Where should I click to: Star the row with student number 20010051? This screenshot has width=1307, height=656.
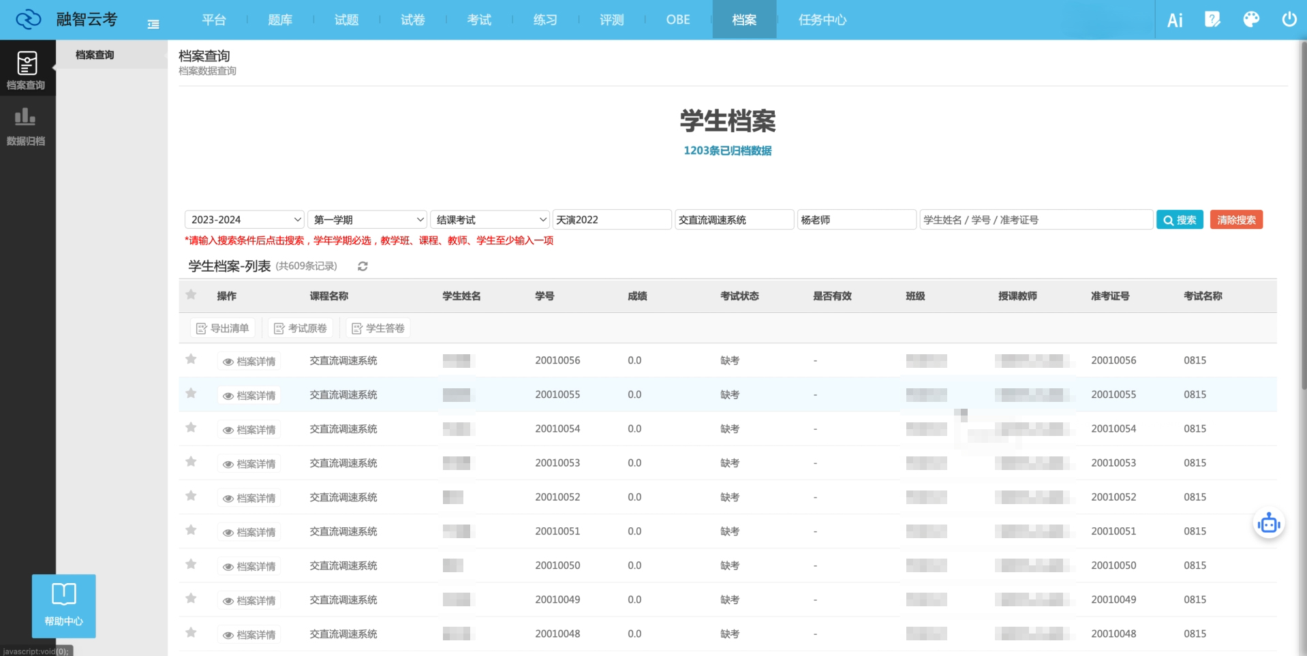click(191, 530)
